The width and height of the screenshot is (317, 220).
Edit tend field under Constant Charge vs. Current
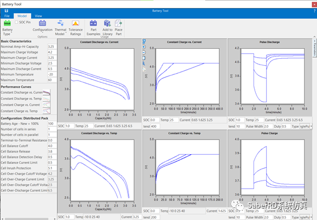coord(155,126)
